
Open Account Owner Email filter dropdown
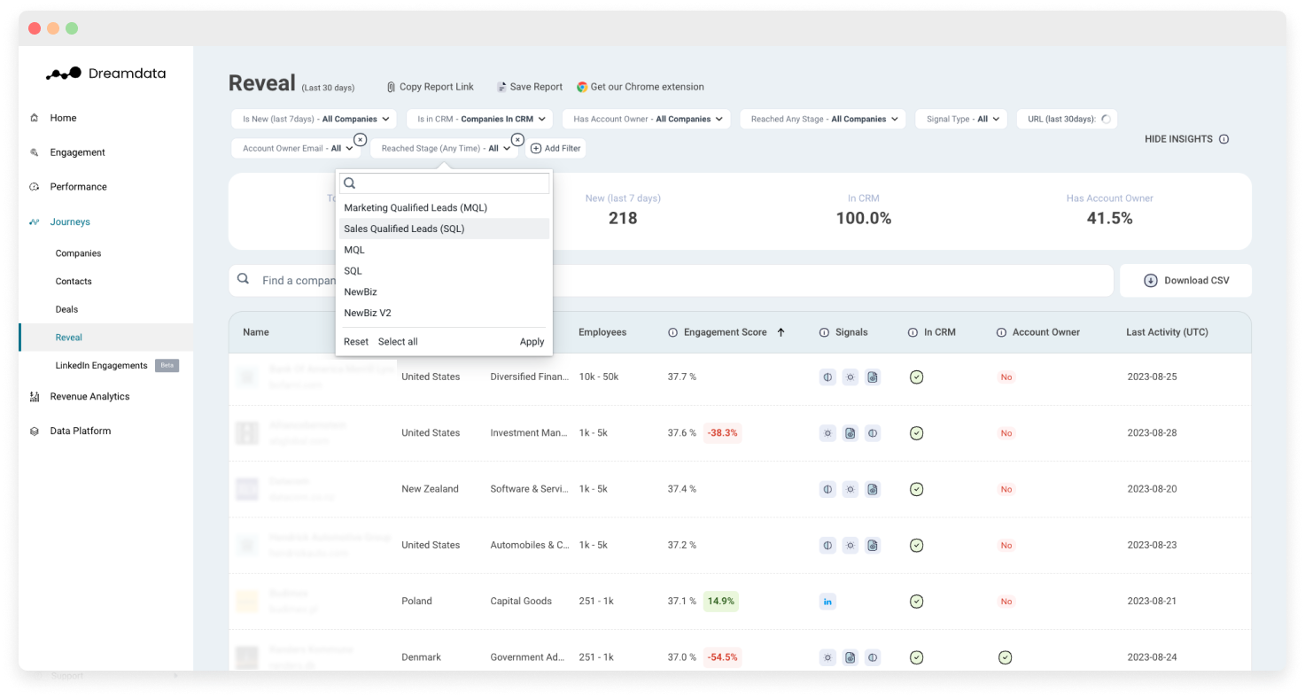297,149
